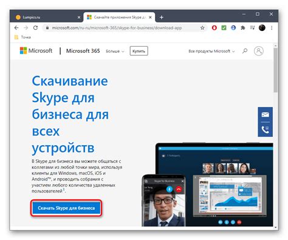288x240 pixels.
Task: Click Скачать Skype для бизнеса button
Action: point(66,208)
